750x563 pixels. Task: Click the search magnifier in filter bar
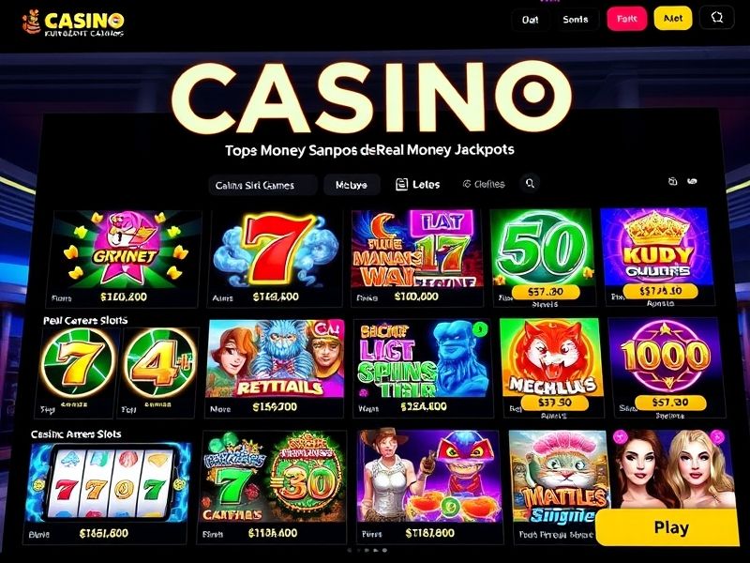click(x=530, y=183)
